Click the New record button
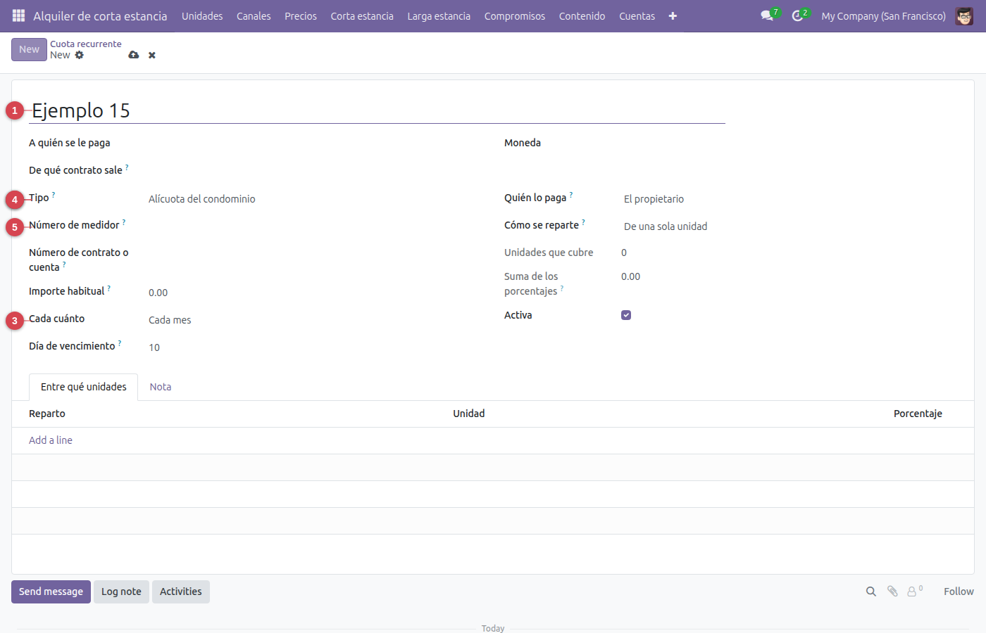This screenshot has width=986, height=633. (29, 49)
